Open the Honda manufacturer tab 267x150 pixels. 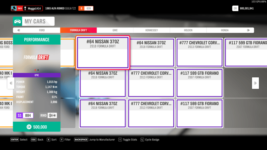225,30
